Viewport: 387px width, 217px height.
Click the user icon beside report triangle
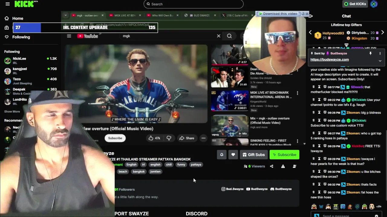(x=294, y=166)
